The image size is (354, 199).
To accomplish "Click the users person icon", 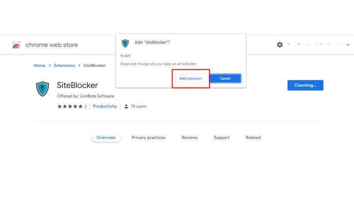I will [126, 106].
